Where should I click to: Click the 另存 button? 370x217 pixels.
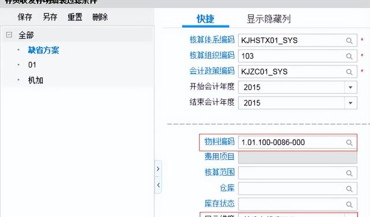(50, 17)
